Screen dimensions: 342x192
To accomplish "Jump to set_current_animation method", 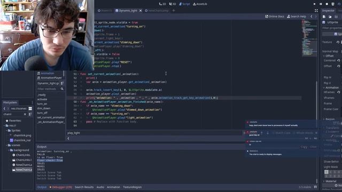I will 51,117.
